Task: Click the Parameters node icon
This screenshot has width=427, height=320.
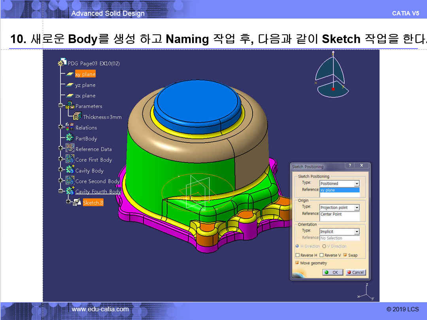Action: pyautogui.click(x=70, y=106)
